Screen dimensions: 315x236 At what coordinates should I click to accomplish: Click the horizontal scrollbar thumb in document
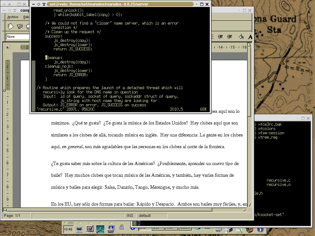pyautogui.click(x=110, y=210)
